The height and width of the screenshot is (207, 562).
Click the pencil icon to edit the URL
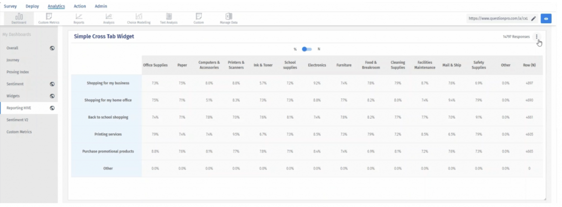(x=533, y=19)
